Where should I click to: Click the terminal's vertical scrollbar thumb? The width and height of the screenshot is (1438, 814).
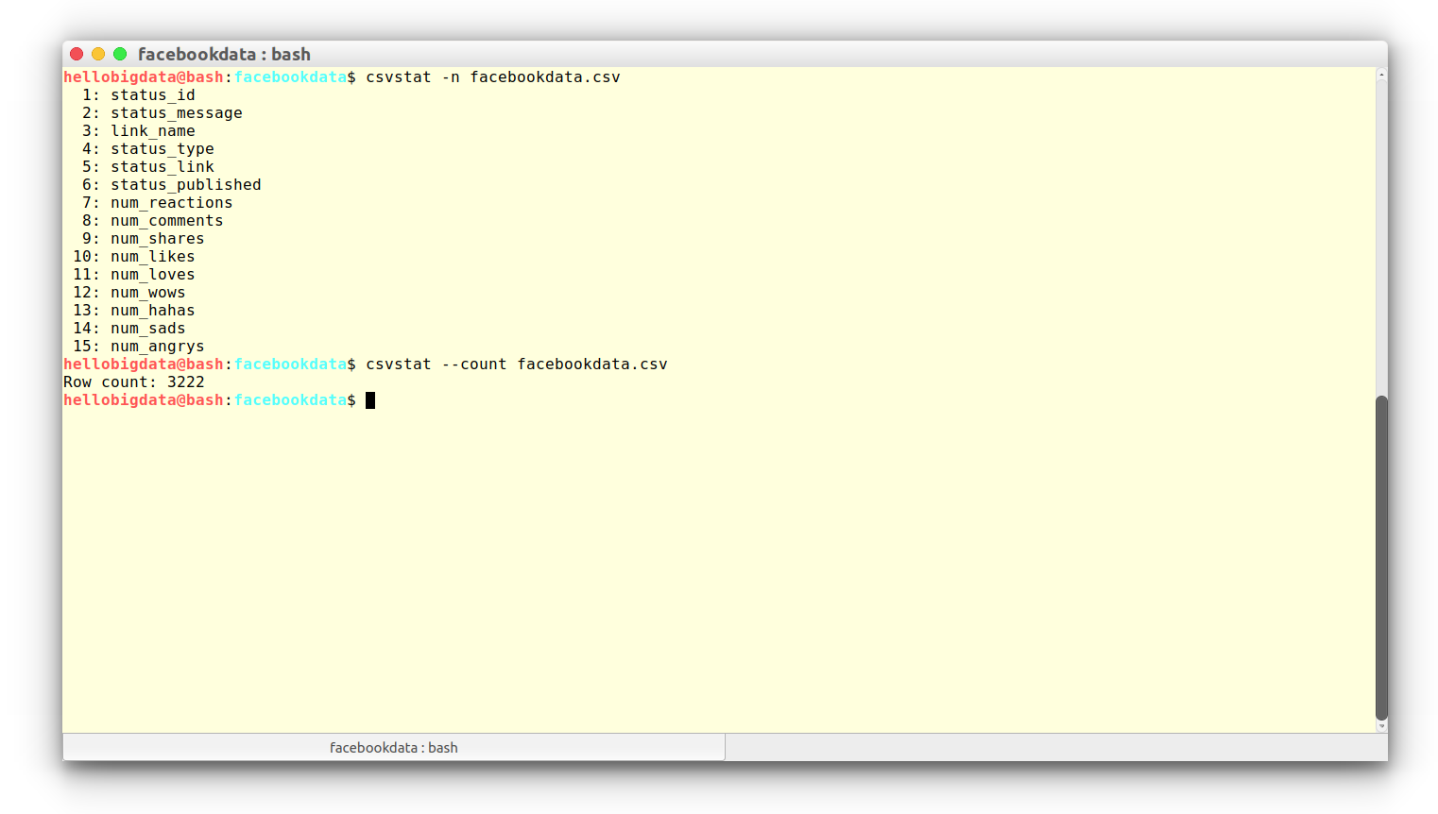(1381, 558)
